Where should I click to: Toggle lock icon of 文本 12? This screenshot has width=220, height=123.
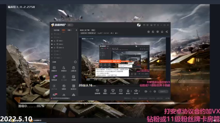click(54, 48)
